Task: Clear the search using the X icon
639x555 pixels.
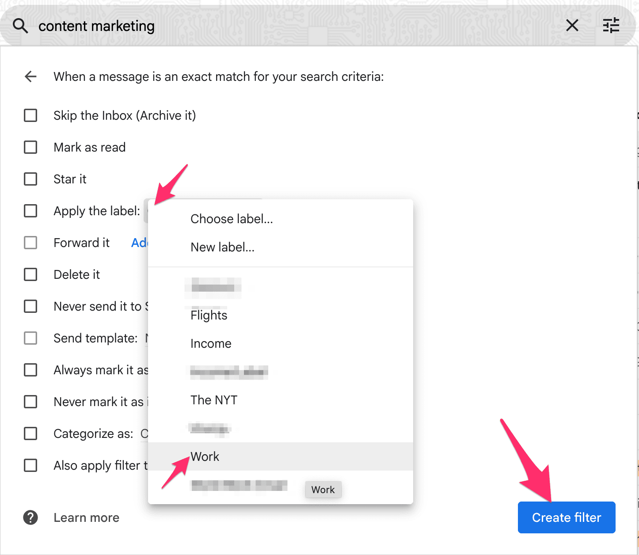Action: (x=572, y=26)
